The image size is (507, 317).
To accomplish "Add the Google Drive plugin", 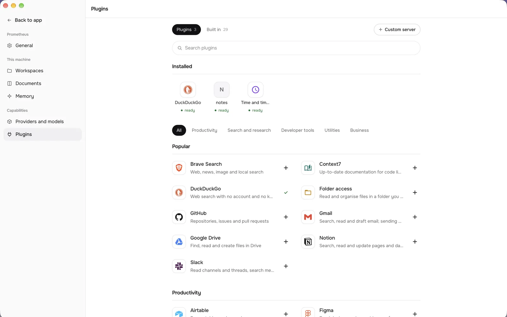I will 286,242.
